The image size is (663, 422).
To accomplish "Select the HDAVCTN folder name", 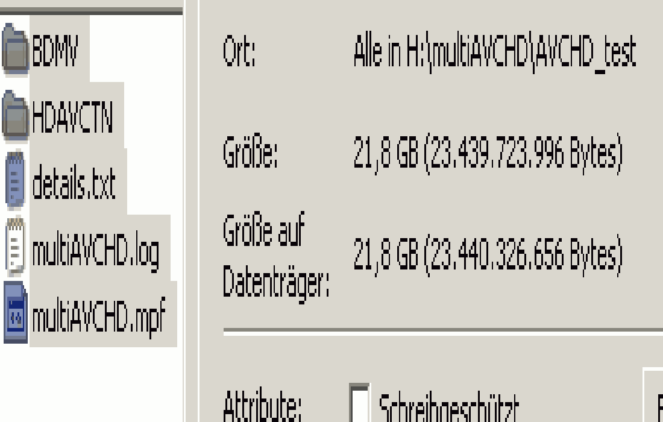I will 73,116.
